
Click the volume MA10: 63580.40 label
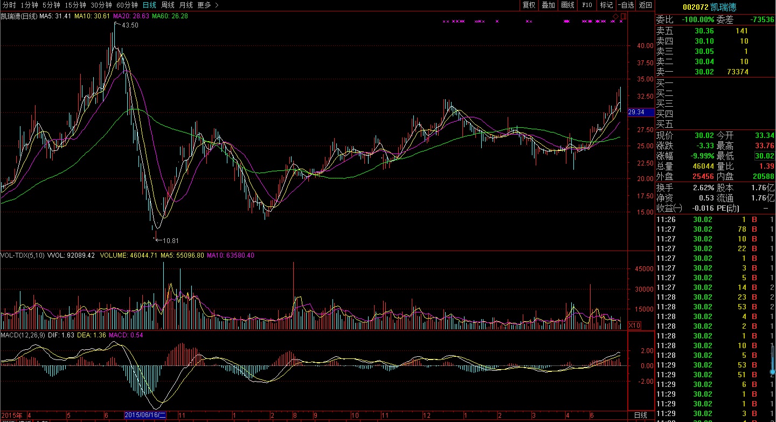click(231, 255)
